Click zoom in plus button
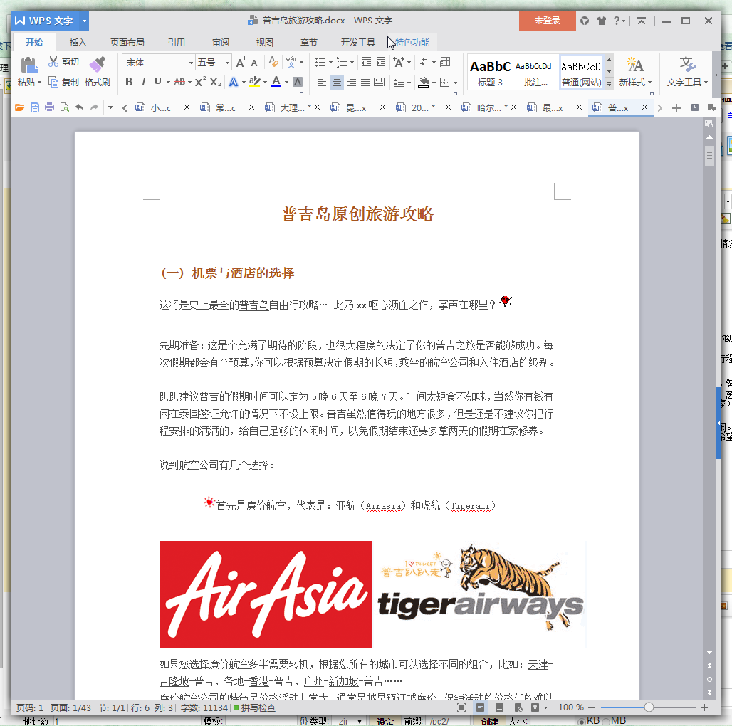 click(x=704, y=707)
